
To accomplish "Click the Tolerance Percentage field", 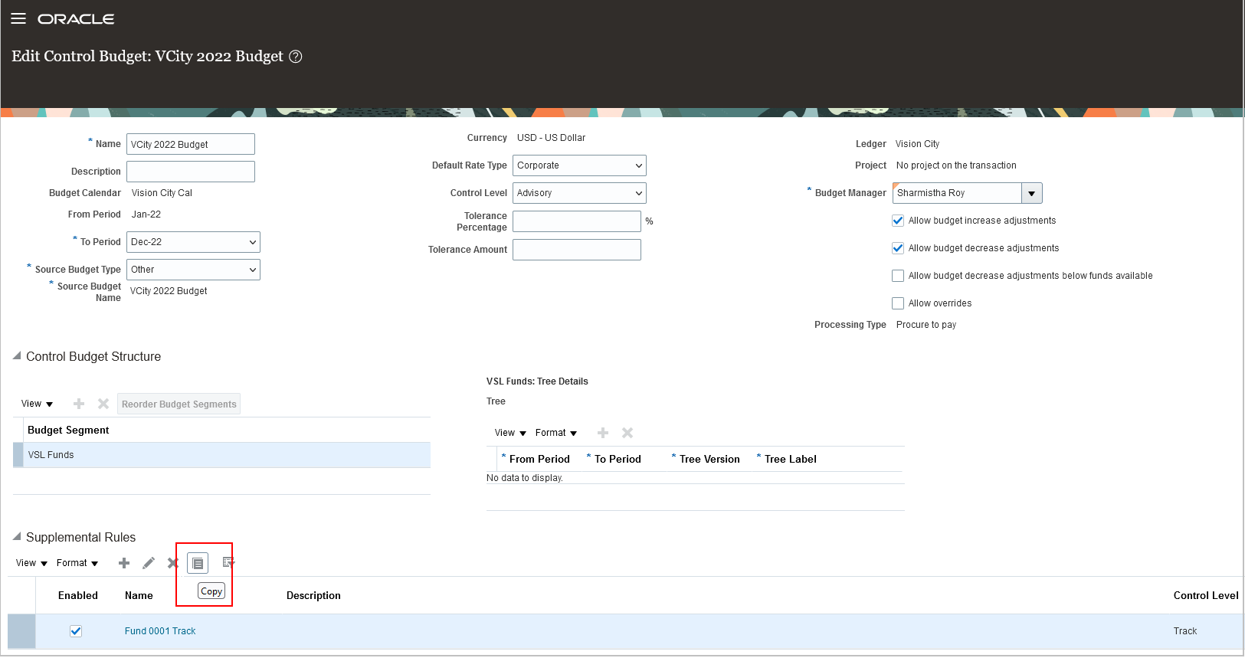I will [x=577, y=221].
